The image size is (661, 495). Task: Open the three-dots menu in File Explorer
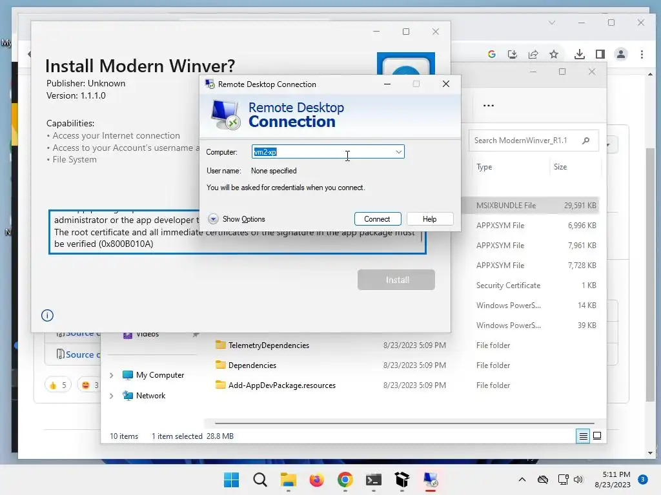tap(489, 105)
